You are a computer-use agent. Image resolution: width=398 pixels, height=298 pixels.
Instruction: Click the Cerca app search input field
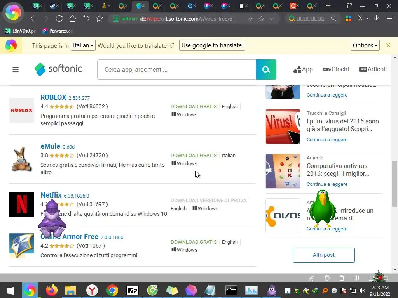[177, 69]
